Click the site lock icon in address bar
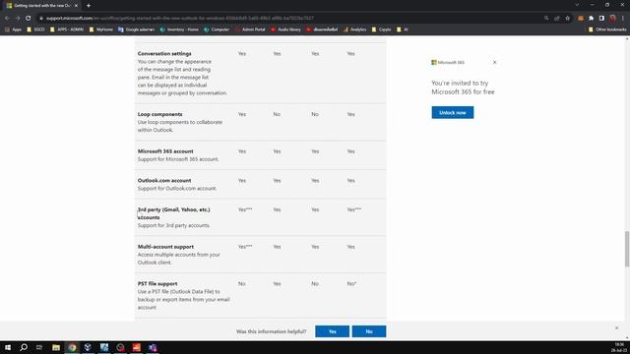Viewport: 630px width, 354px height. tap(41, 18)
